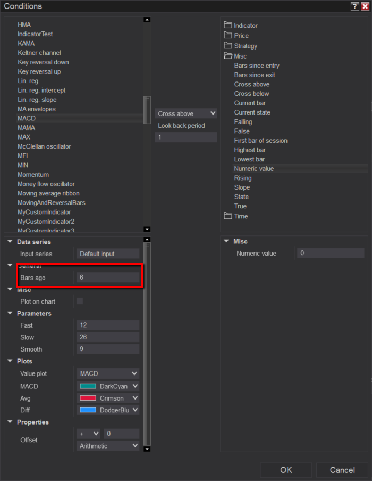Open the Cross above condition dropdown
This screenshot has height=481, width=372.
[x=186, y=113]
